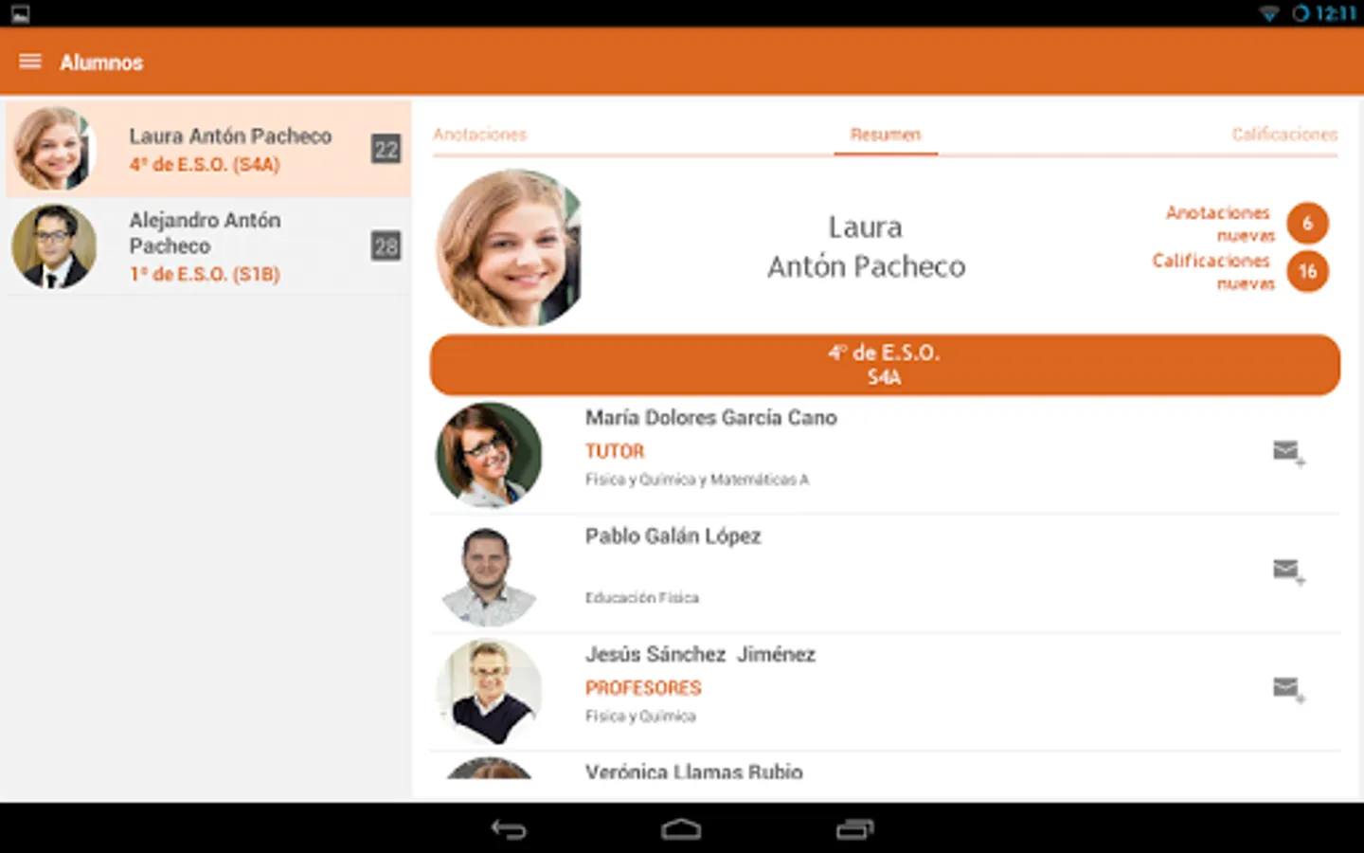The width and height of the screenshot is (1364, 853).
Task: Tap the 4º de E.S.O. S4A banner
Action: point(885,365)
